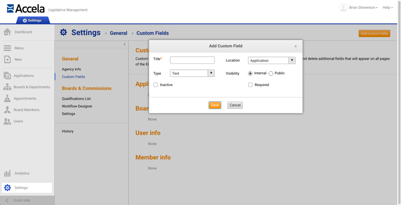
Task: Click into the Title input field
Action: click(x=192, y=60)
